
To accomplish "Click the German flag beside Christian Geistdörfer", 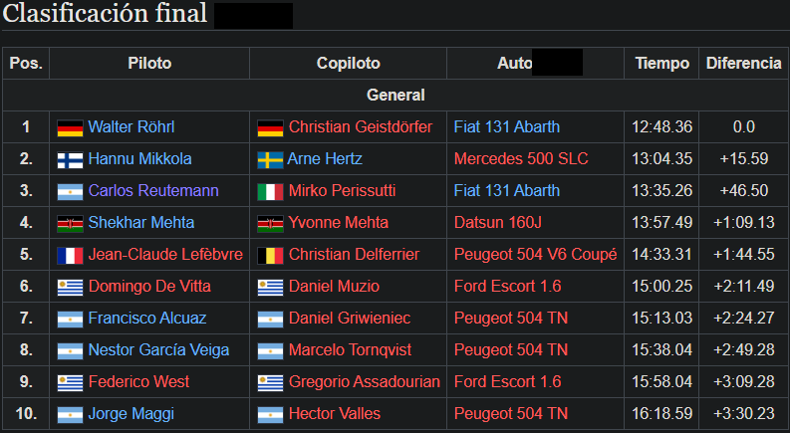I will pyautogui.click(x=270, y=127).
